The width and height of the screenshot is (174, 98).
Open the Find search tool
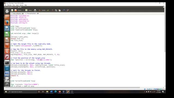tap(64, 10)
